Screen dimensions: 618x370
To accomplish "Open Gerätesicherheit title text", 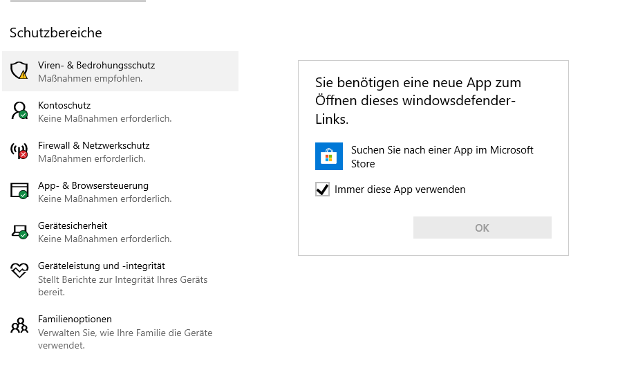I will [x=73, y=225].
